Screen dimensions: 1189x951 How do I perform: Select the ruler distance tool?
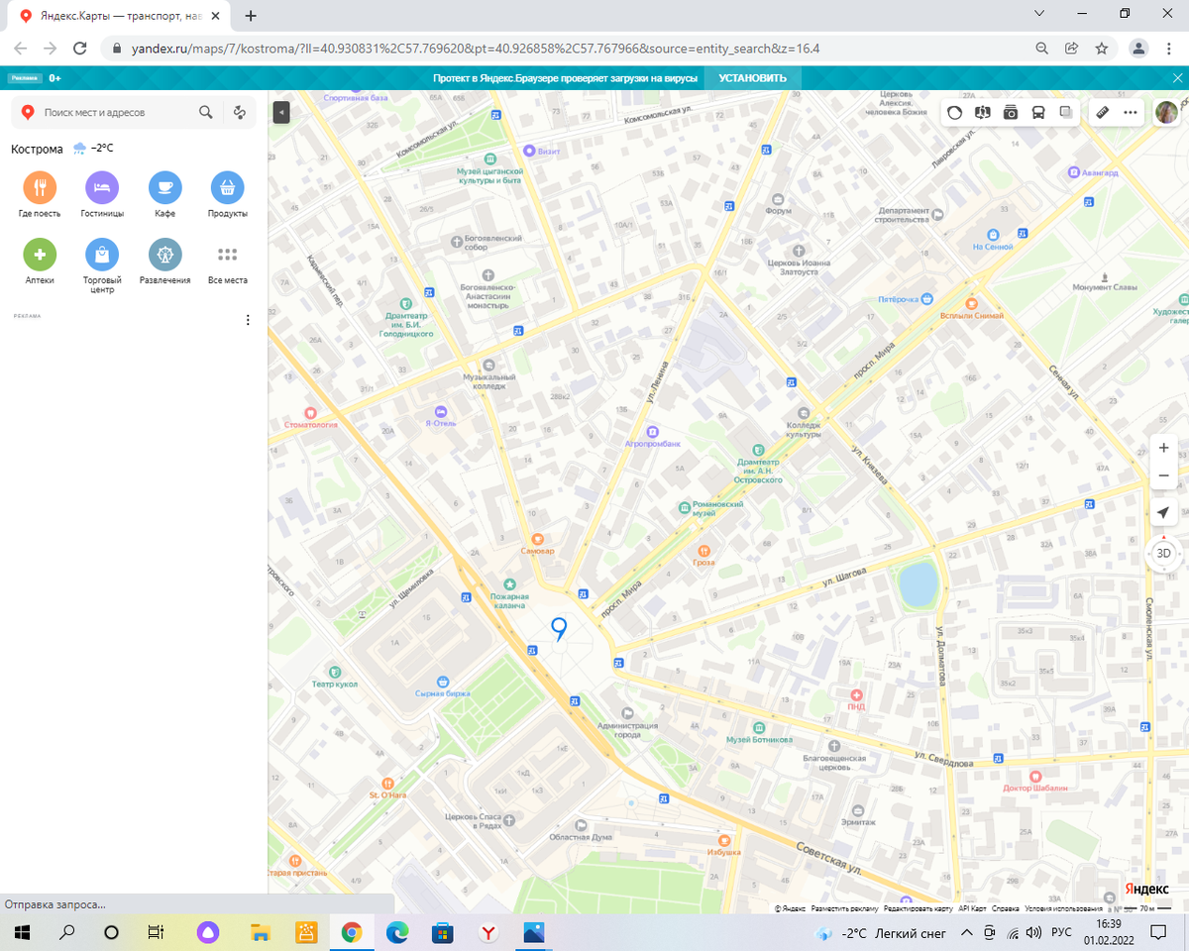tap(1103, 113)
